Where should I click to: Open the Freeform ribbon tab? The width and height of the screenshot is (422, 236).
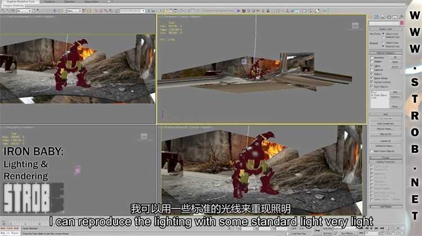point(50,1)
